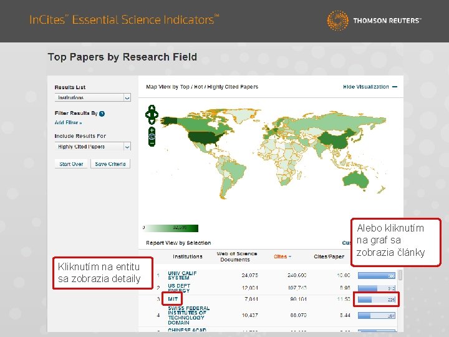Sort table by the Cites column arrow
449x337 pixels.
(x=290, y=256)
